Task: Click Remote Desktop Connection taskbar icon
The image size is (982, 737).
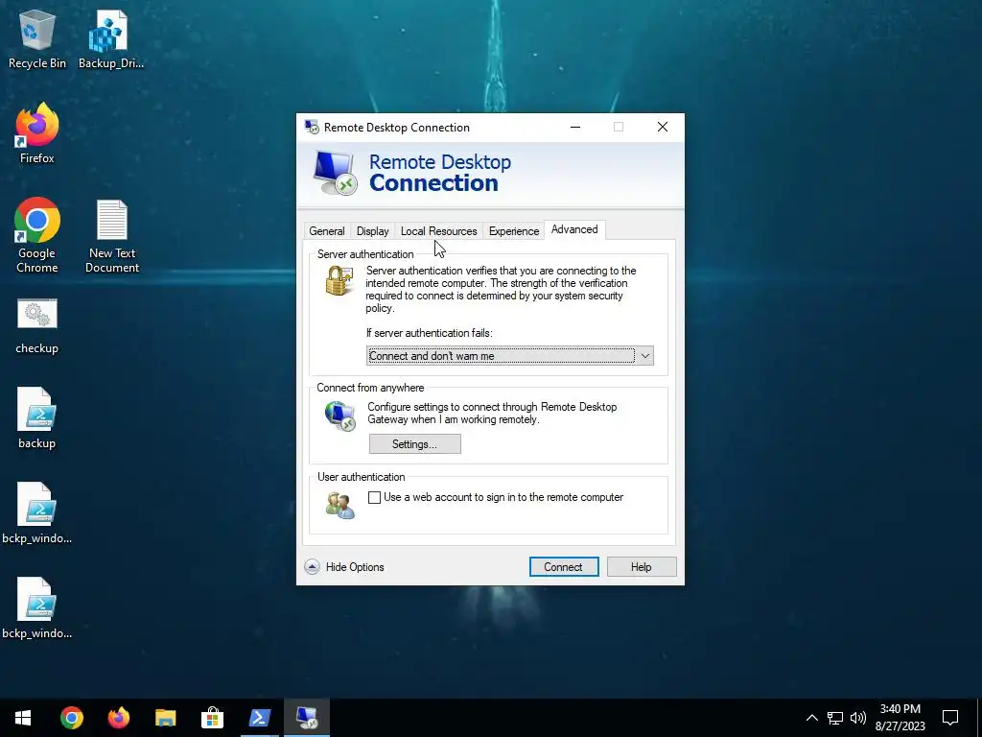Action: point(307,718)
